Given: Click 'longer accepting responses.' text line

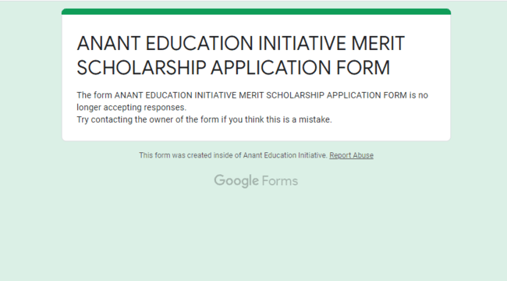Looking at the screenshot, I should click(132, 108).
